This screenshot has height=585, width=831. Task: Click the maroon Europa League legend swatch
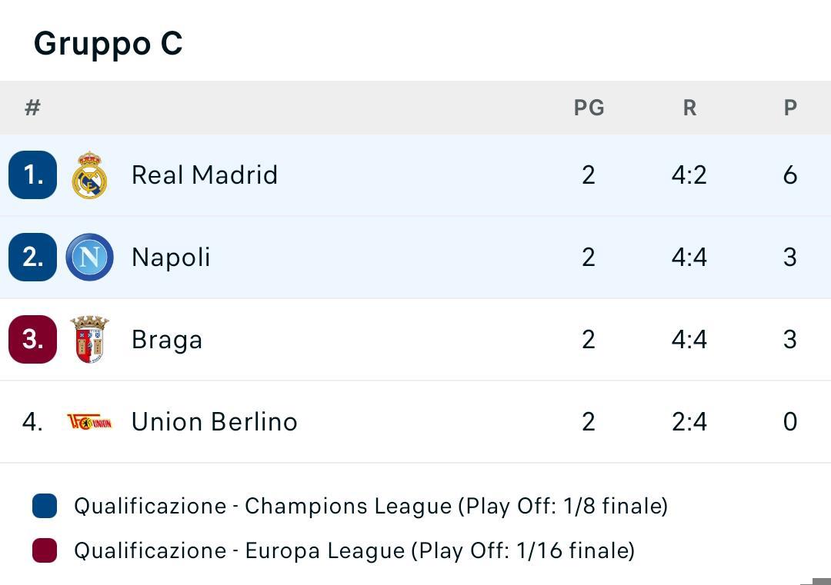point(45,550)
